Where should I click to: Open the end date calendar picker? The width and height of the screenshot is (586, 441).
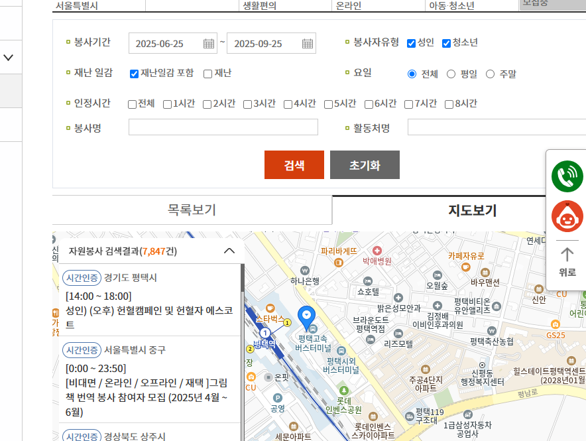coord(307,42)
